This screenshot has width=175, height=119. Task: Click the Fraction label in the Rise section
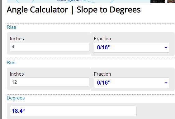102,39
